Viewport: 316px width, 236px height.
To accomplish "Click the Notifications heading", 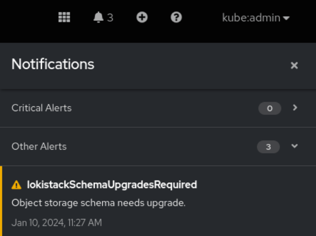I will tap(53, 64).
